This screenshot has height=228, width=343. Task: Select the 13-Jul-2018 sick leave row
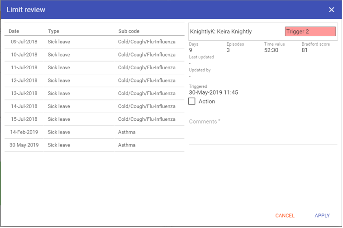pyautogui.click(x=94, y=94)
